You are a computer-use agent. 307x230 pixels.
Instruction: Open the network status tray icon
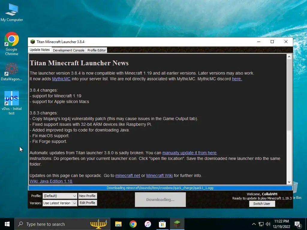click(261, 224)
